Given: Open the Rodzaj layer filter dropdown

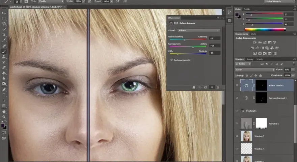Looking at the screenshot, I should coord(243,64).
